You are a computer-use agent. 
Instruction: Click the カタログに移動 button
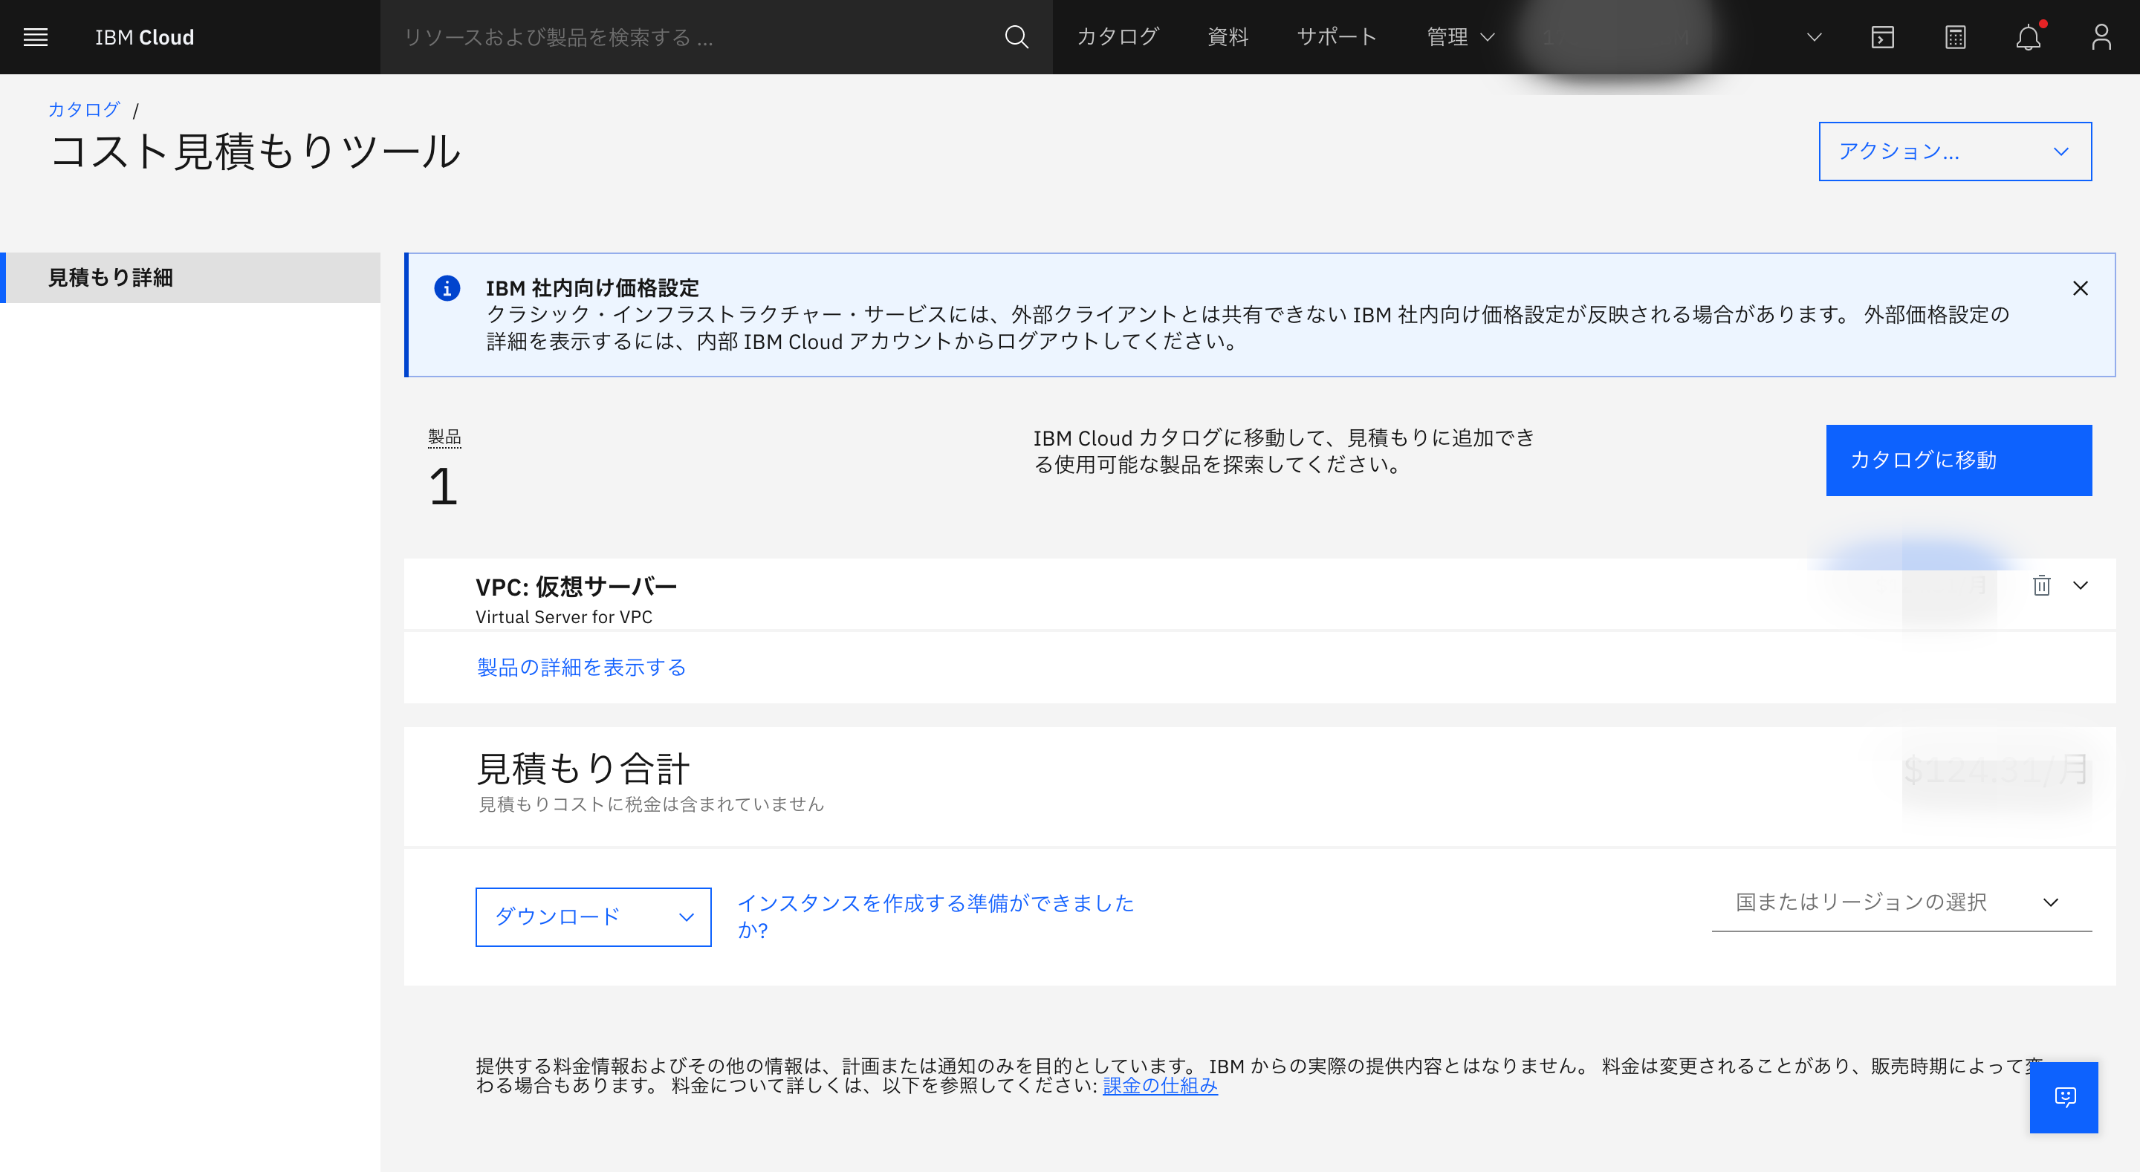(x=1958, y=460)
